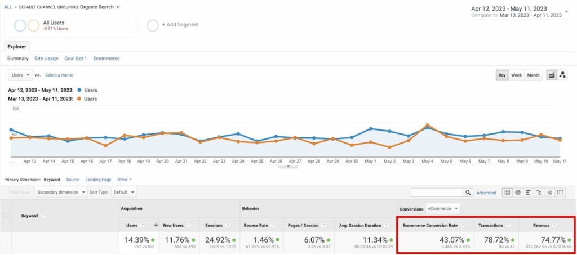Toggle chart interval to Week

click(x=516, y=75)
